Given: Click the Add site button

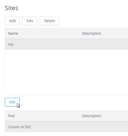Looking at the screenshot, I should (x=12, y=21).
